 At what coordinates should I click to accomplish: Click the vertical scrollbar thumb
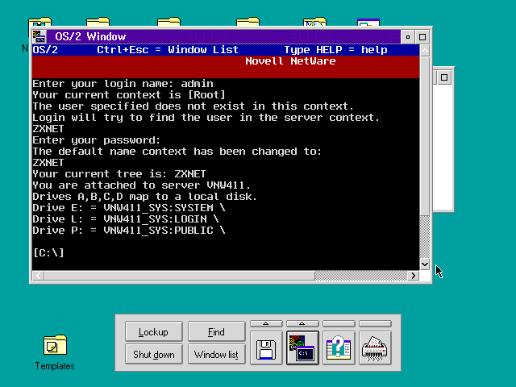(x=425, y=136)
